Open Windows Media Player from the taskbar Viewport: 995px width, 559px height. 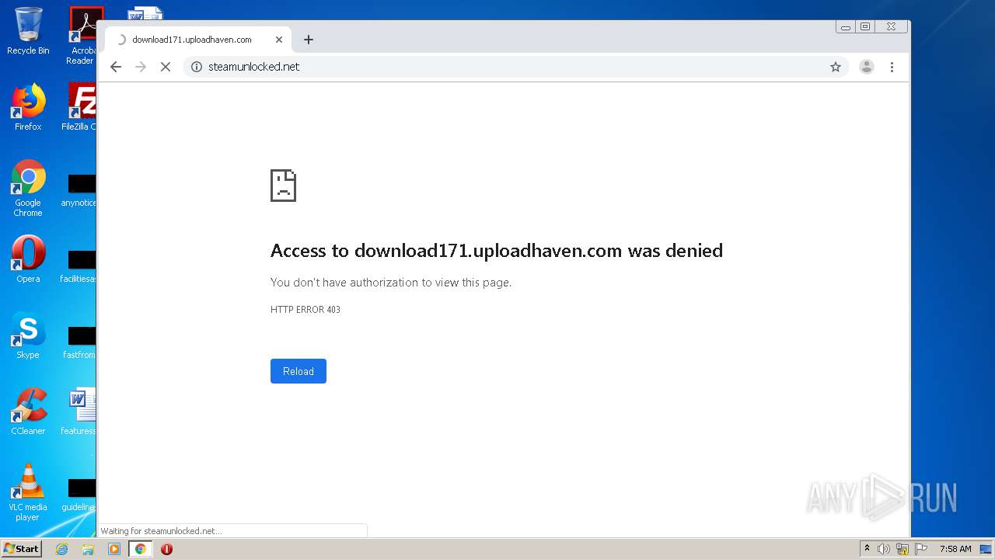[114, 549]
